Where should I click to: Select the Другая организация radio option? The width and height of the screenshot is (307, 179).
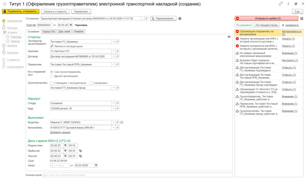(52, 76)
